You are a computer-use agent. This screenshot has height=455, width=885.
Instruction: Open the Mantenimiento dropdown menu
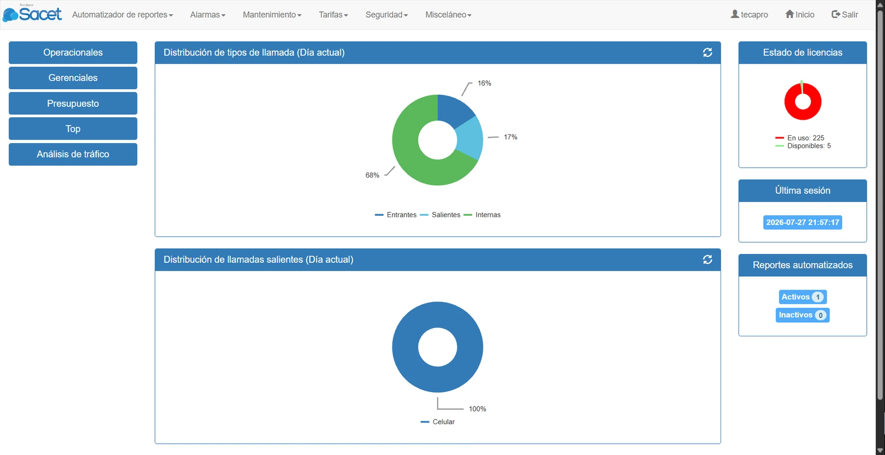(272, 15)
